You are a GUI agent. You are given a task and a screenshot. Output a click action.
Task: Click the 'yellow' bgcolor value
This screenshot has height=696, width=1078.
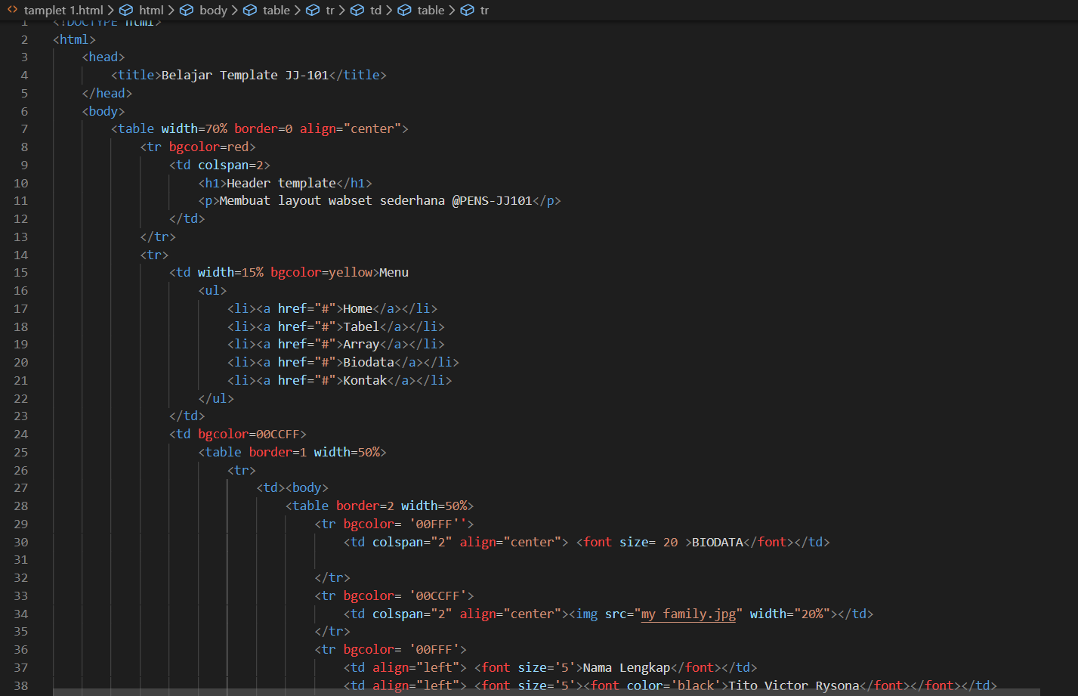coord(351,273)
